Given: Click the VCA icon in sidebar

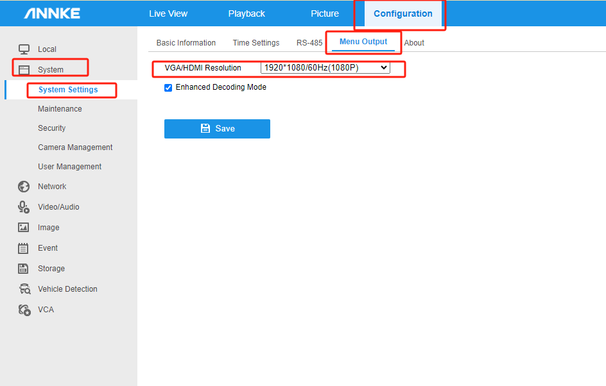Looking at the screenshot, I should tap(24, 310).
